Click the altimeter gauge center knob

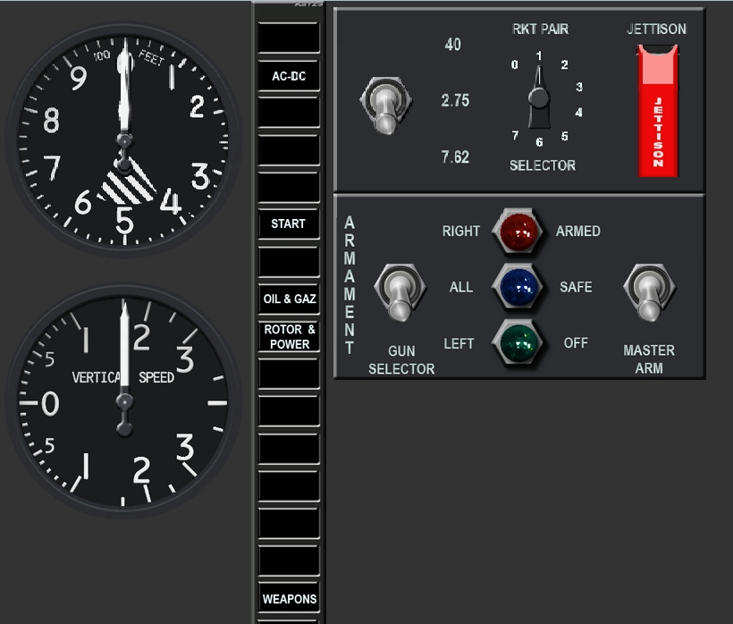pyautogui.click(x=123, y=141)
